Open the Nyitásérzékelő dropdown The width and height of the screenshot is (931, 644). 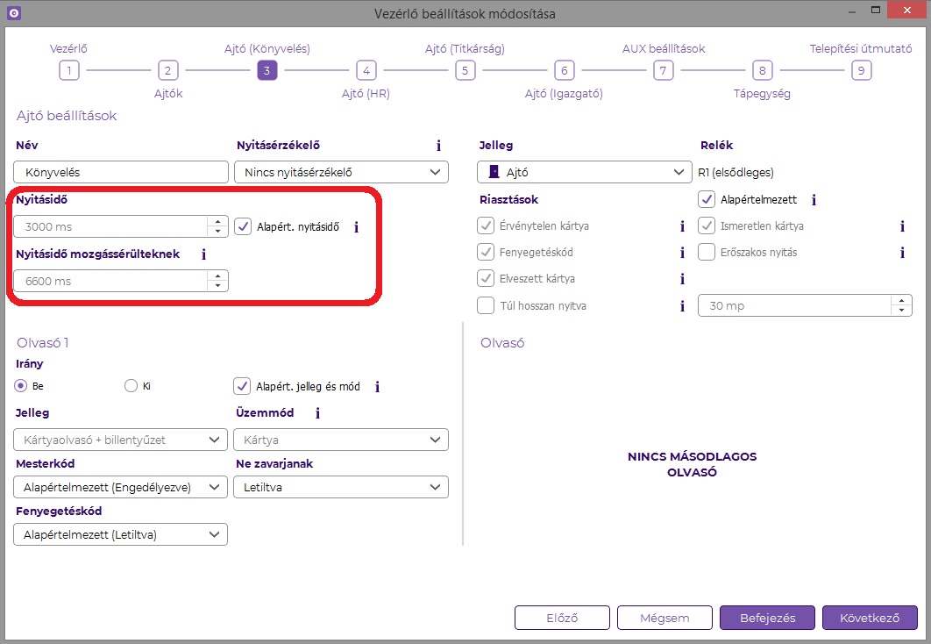(341, 173)
